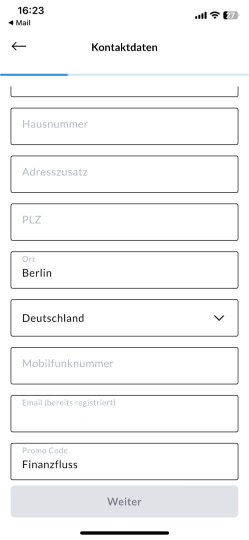Select the Mobilfunknummer input field

(x=125, y=365)
